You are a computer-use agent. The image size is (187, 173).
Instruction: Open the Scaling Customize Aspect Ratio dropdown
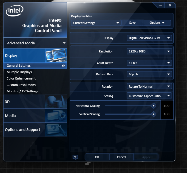[x=149, y=96]
